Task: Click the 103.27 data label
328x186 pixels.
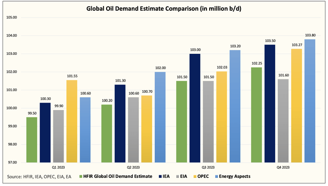Action: coord(297,45)
